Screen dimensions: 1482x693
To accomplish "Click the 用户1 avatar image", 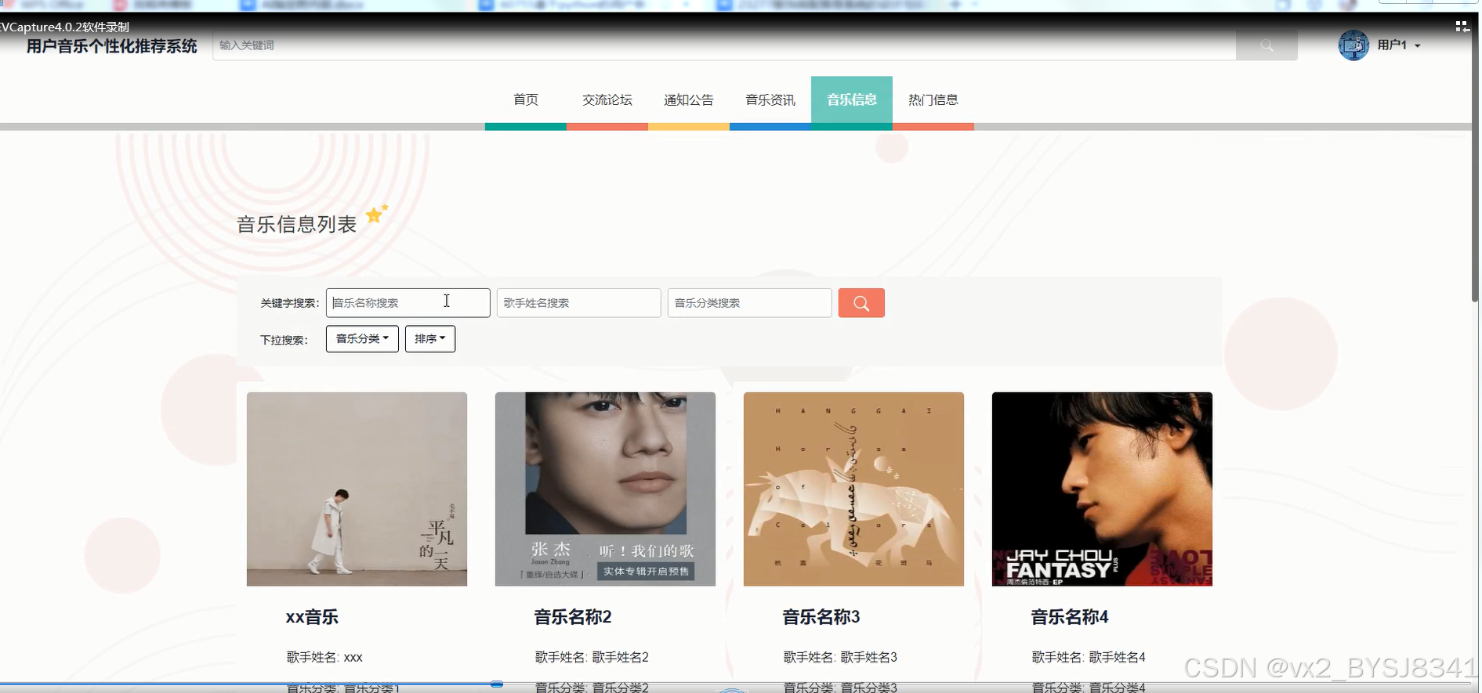I will [x=1353, y=45].
